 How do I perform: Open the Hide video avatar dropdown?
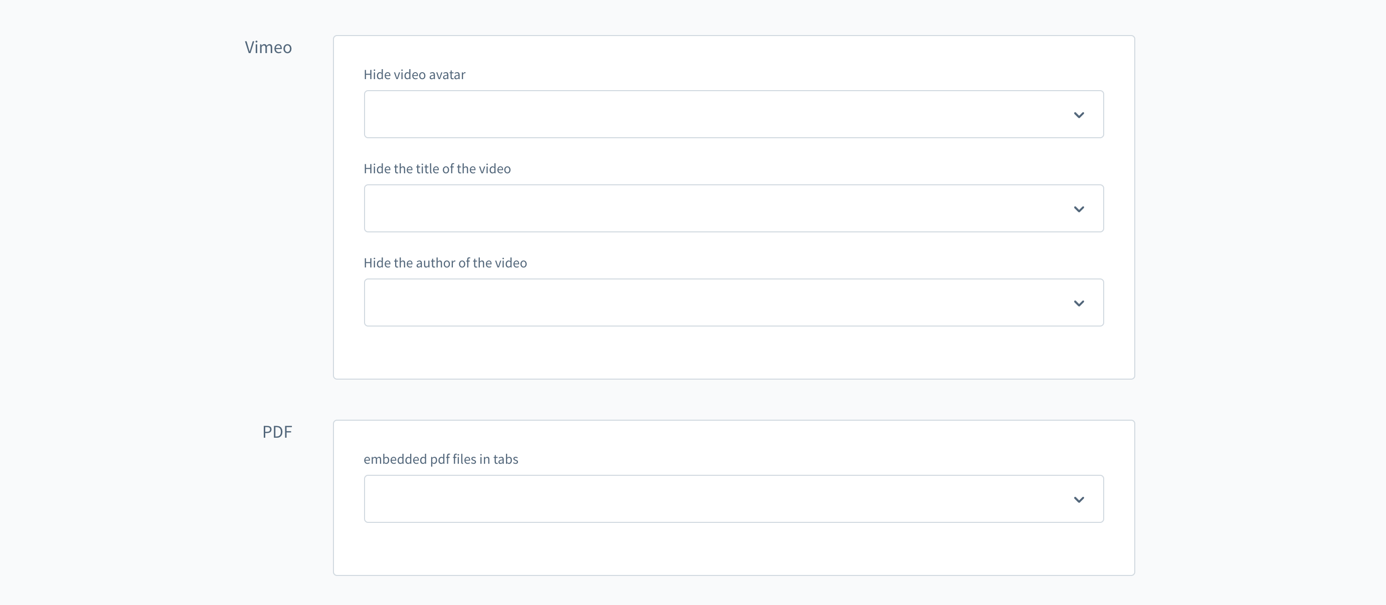coord(733,114)
